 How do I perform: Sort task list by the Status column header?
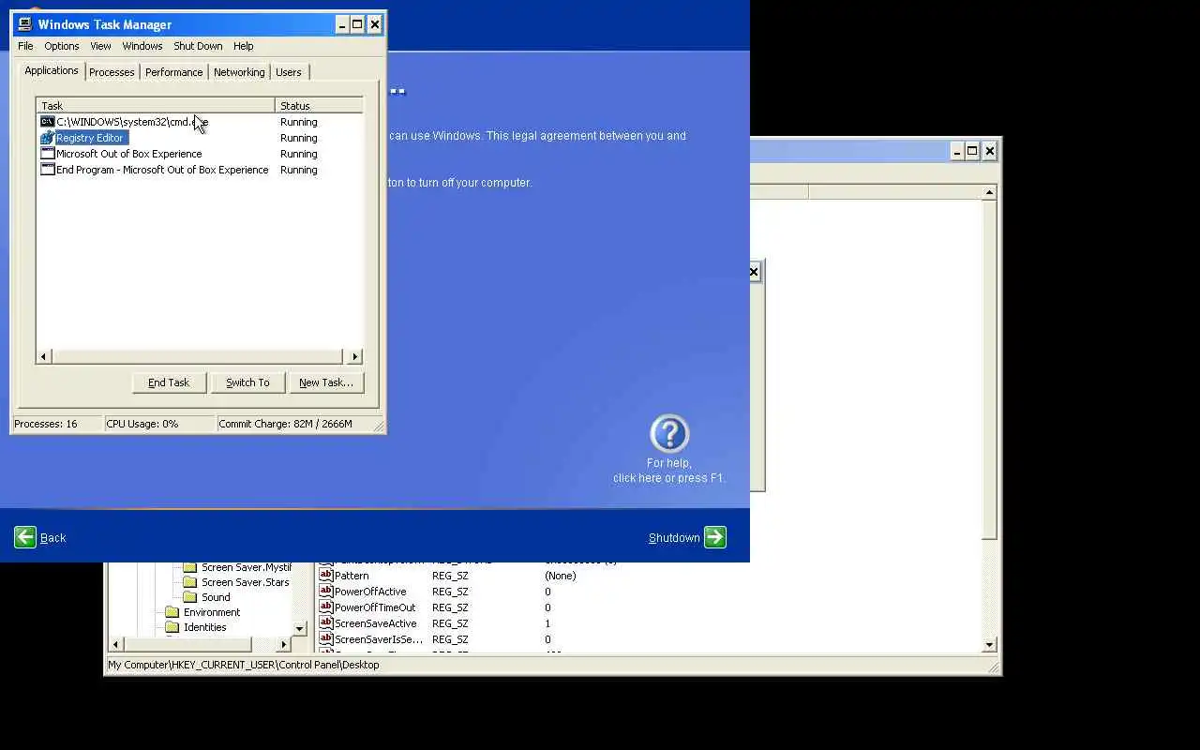pos(319,106)
